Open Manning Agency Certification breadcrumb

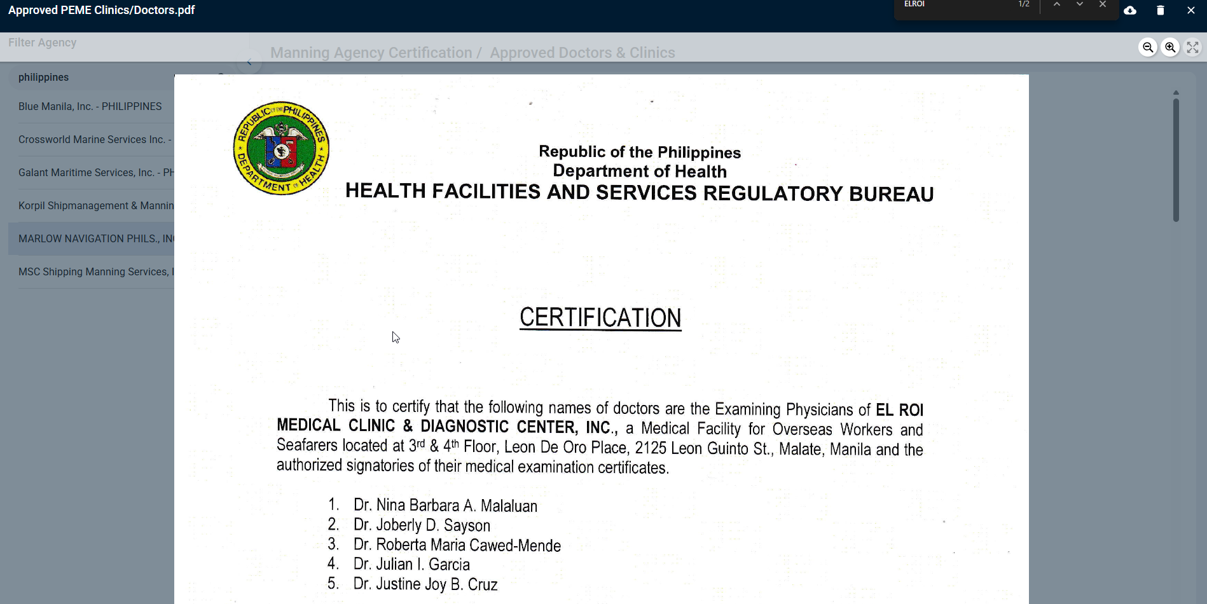[x=371, y=53]
